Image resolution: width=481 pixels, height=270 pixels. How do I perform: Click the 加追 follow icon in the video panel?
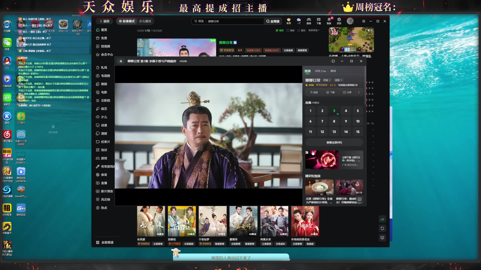[314, 92]
